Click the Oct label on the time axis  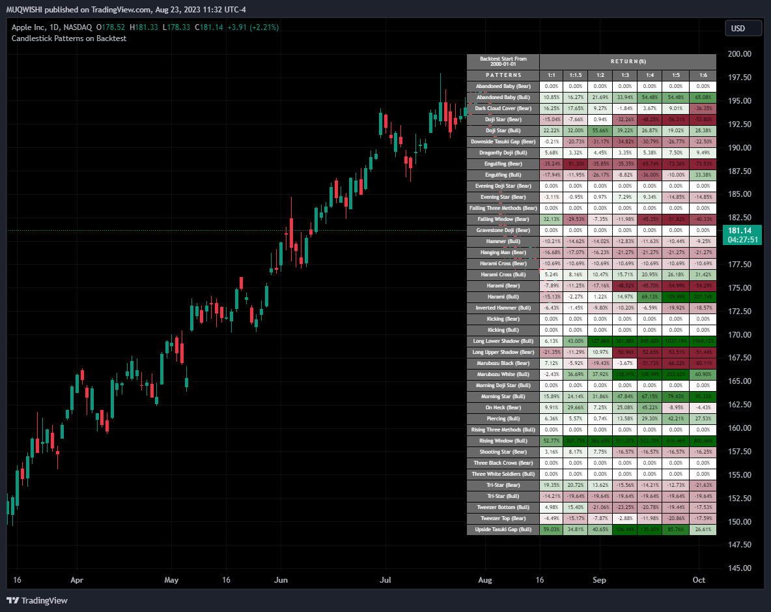pyautogui.click(x=699, y=579)
